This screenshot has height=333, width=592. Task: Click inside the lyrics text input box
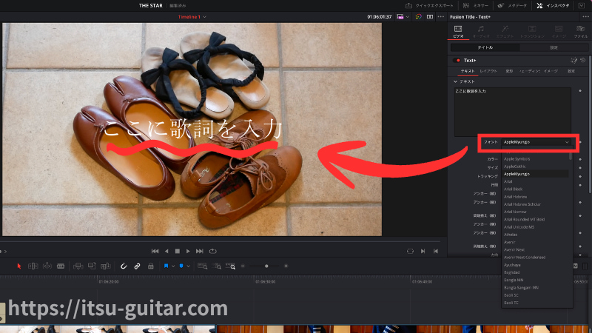click(x=512, y=112)
